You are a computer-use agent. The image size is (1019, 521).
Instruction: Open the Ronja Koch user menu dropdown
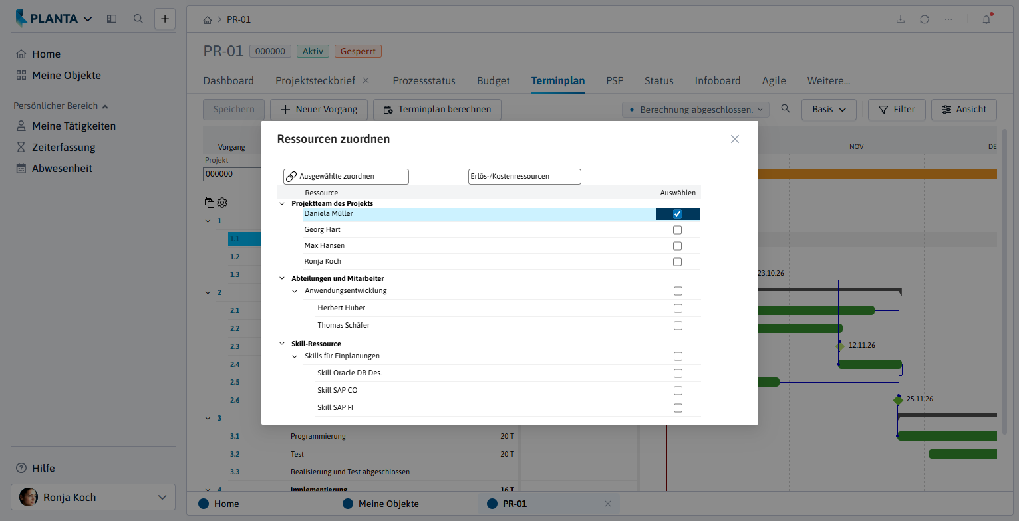93,497
